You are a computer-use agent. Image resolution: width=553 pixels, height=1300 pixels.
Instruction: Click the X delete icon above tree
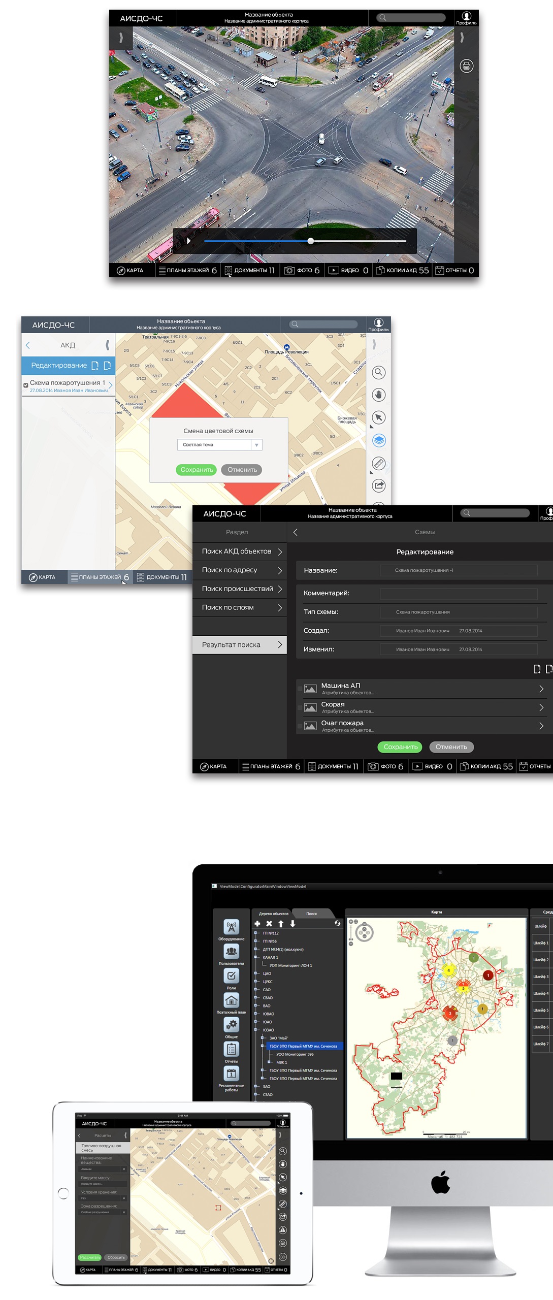click(x=269, y=924)
